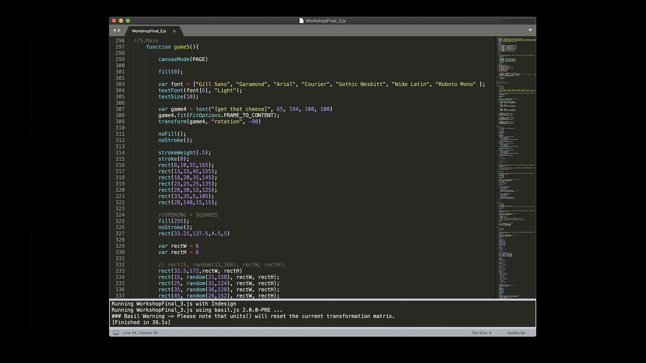Click the UNREGISTERED label

[x=518, y=21]
